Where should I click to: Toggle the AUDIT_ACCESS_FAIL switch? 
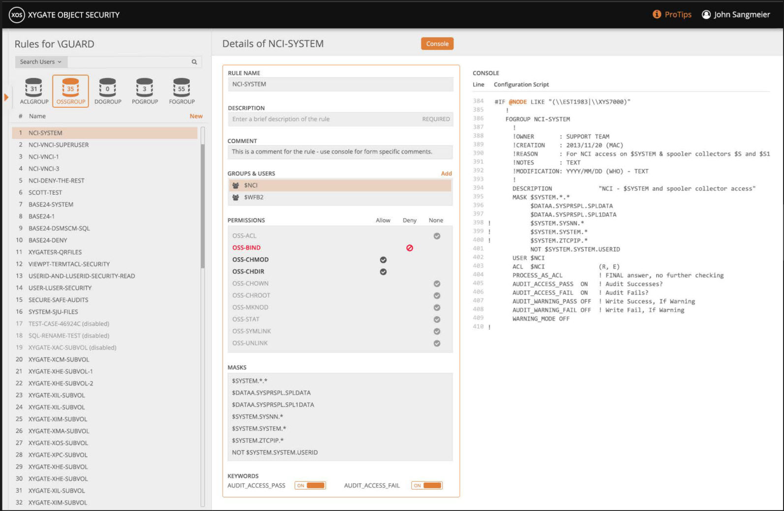tap(427, 485)
